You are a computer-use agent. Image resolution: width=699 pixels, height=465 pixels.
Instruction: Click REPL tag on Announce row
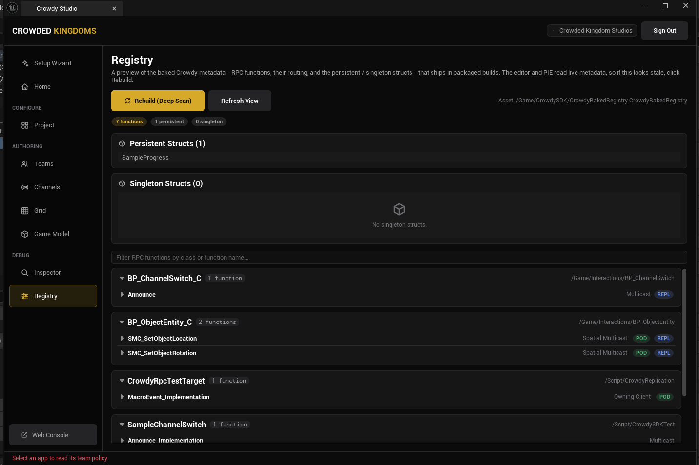coord(663,294)
